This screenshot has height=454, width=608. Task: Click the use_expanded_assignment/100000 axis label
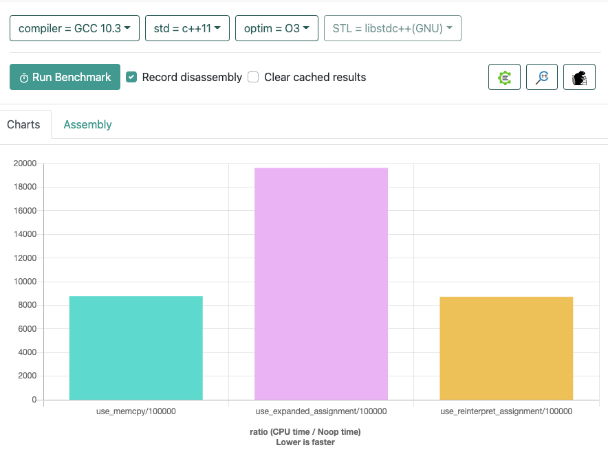[x=321, y=411]
